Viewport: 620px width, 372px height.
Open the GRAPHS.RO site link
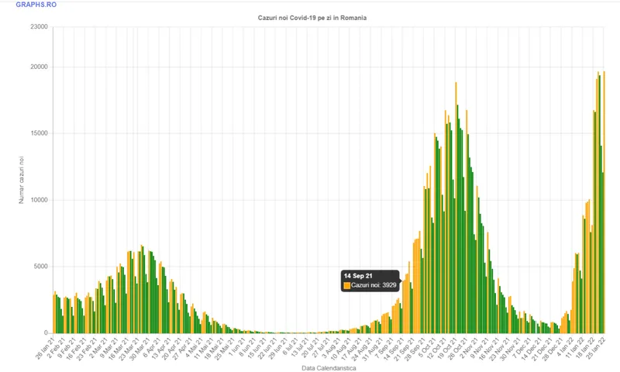(36, 5)
